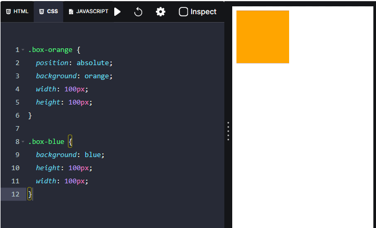The height and width of the screenshot is (228, 376).
Task: Click the panel splitter dotted handle
Action: [x=228, y=131]
